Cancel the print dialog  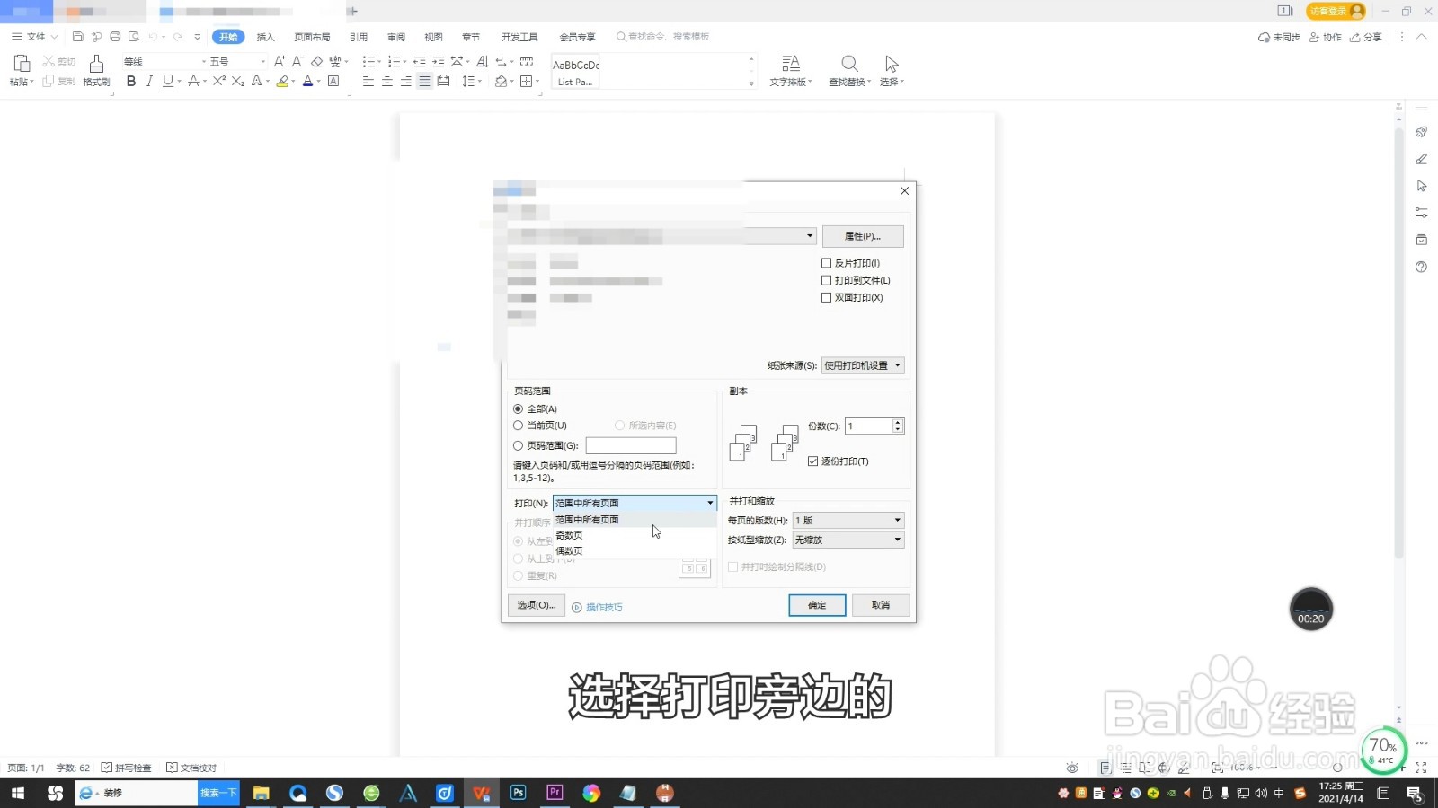(x=881, y=605)
